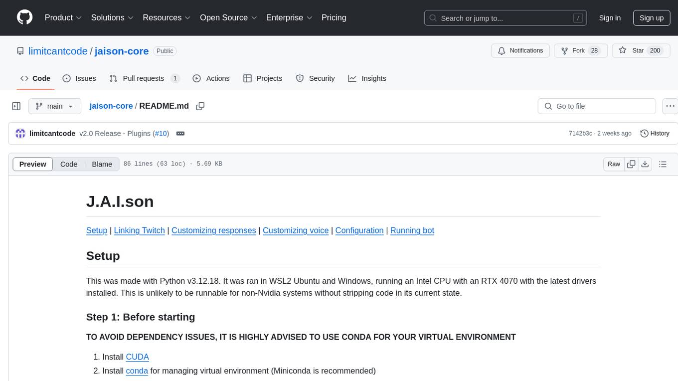The height and width of the screenshot is (381, 678).
Task: Copy the README.md file path
Action: [x=200, y=106]
